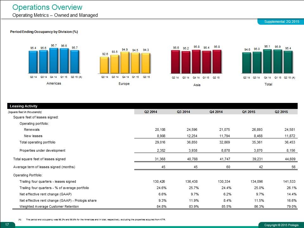Viewport: 304px width, 228px height.
Task: Click the 'Operations Overview' title
Action: click(x=47, y=7)
